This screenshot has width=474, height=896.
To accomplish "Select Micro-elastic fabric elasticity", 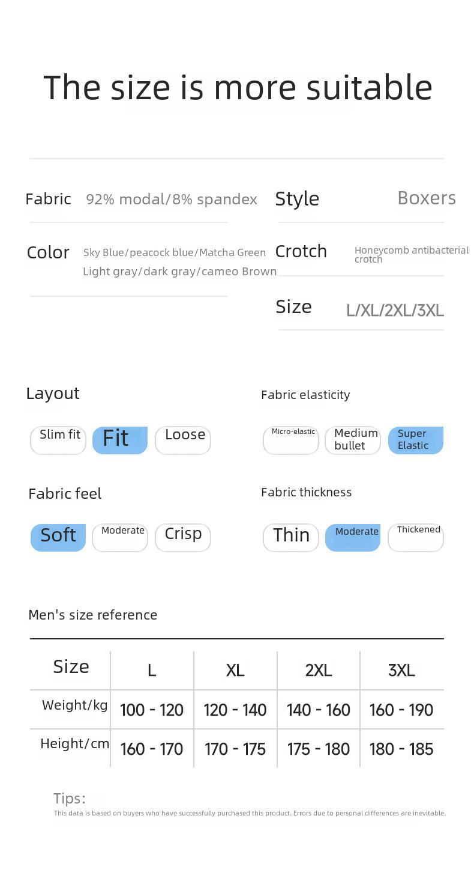I will point(291,440).
